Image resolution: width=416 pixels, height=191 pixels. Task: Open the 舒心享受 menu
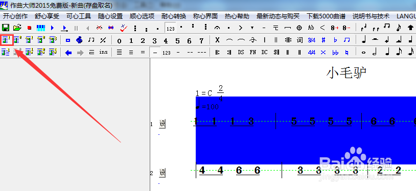pos(47,16)
